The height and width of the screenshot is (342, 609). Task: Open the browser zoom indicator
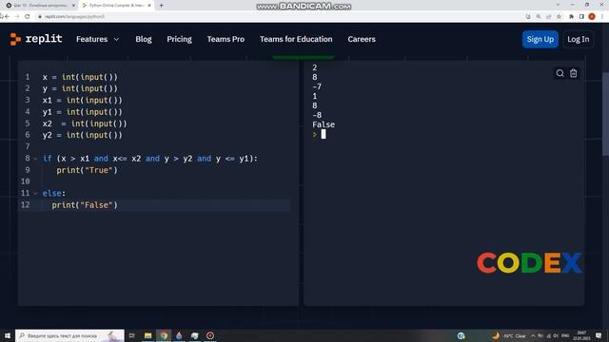tap(539, 17)
